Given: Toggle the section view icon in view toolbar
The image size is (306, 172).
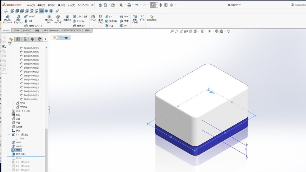Looking at the screenshot, I should point(186,31).
